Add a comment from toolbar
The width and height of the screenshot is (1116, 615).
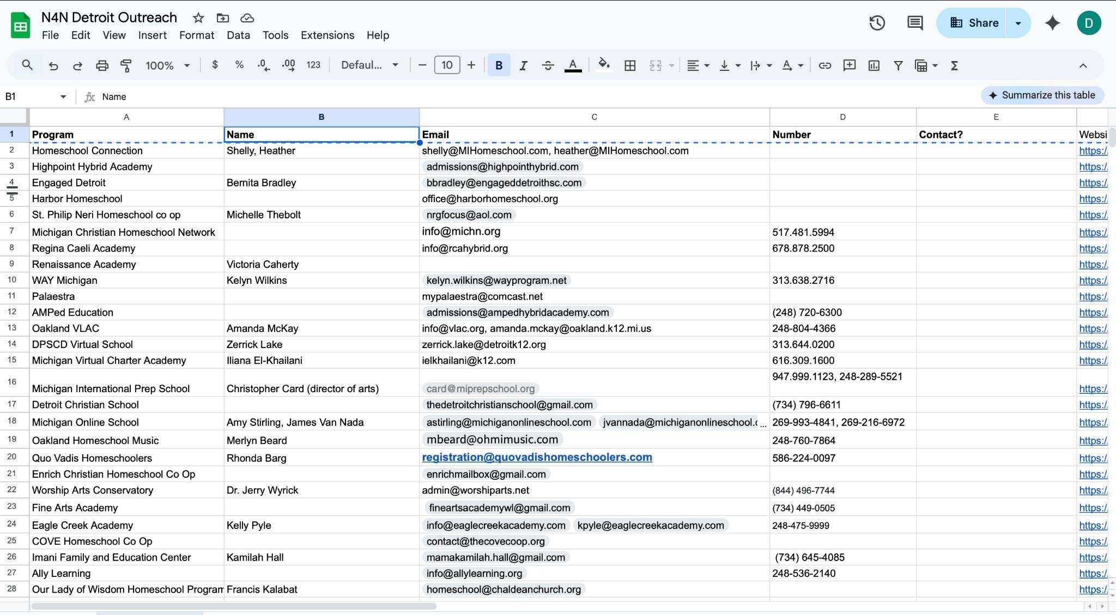849,65
